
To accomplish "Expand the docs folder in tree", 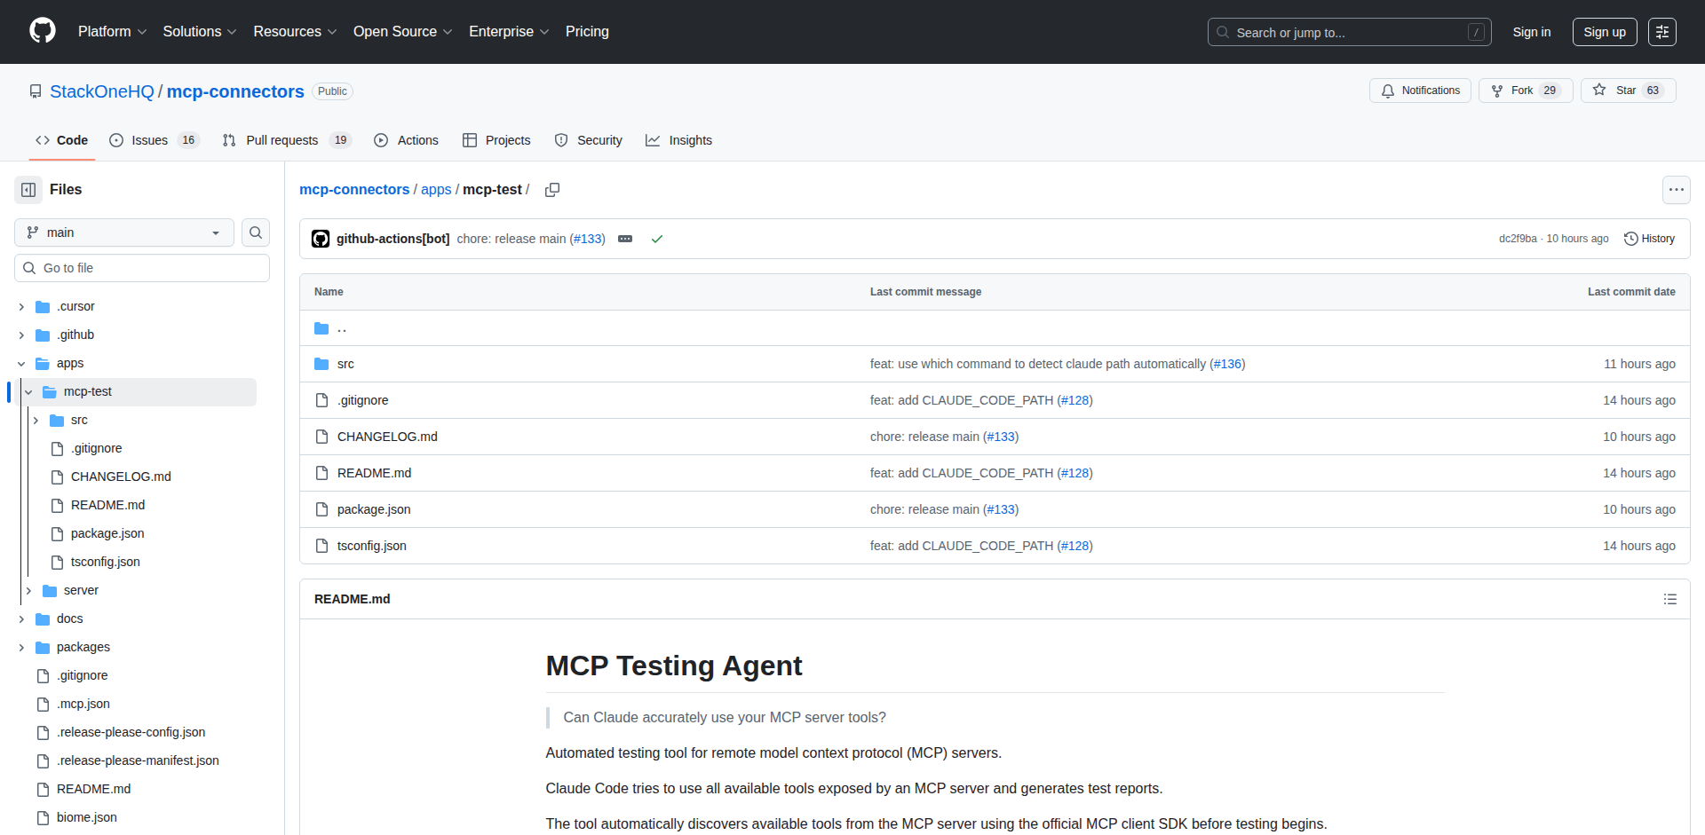I will pos(21,619).
